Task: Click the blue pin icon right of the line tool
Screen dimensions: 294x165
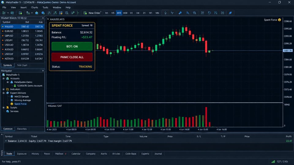Action: (x=180, y=13)
